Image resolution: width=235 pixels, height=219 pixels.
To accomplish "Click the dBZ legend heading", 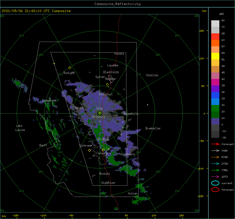I will [x=221, y=14].
